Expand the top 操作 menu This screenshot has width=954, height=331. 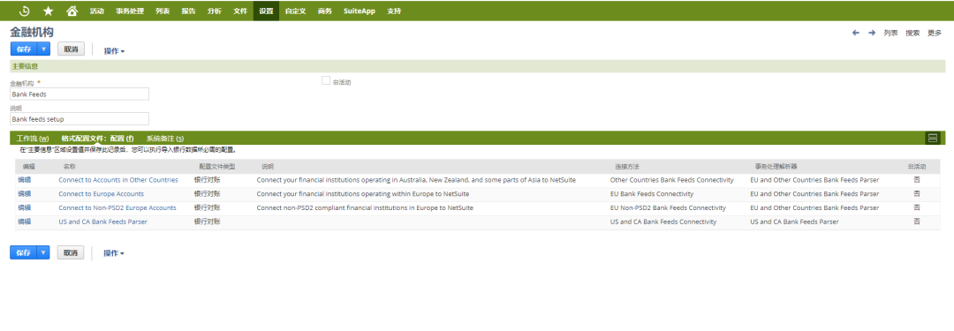tap(114, 51)
